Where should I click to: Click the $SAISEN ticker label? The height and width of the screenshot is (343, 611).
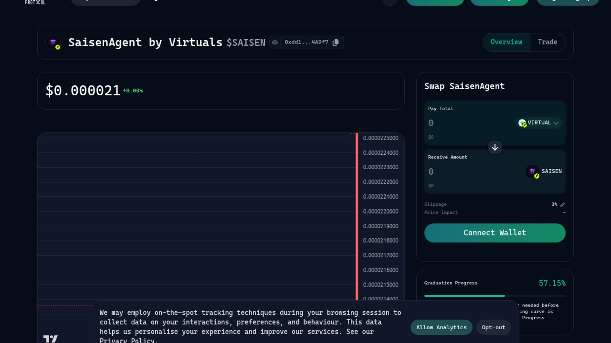pyautogui.click(x=246, y=43)
